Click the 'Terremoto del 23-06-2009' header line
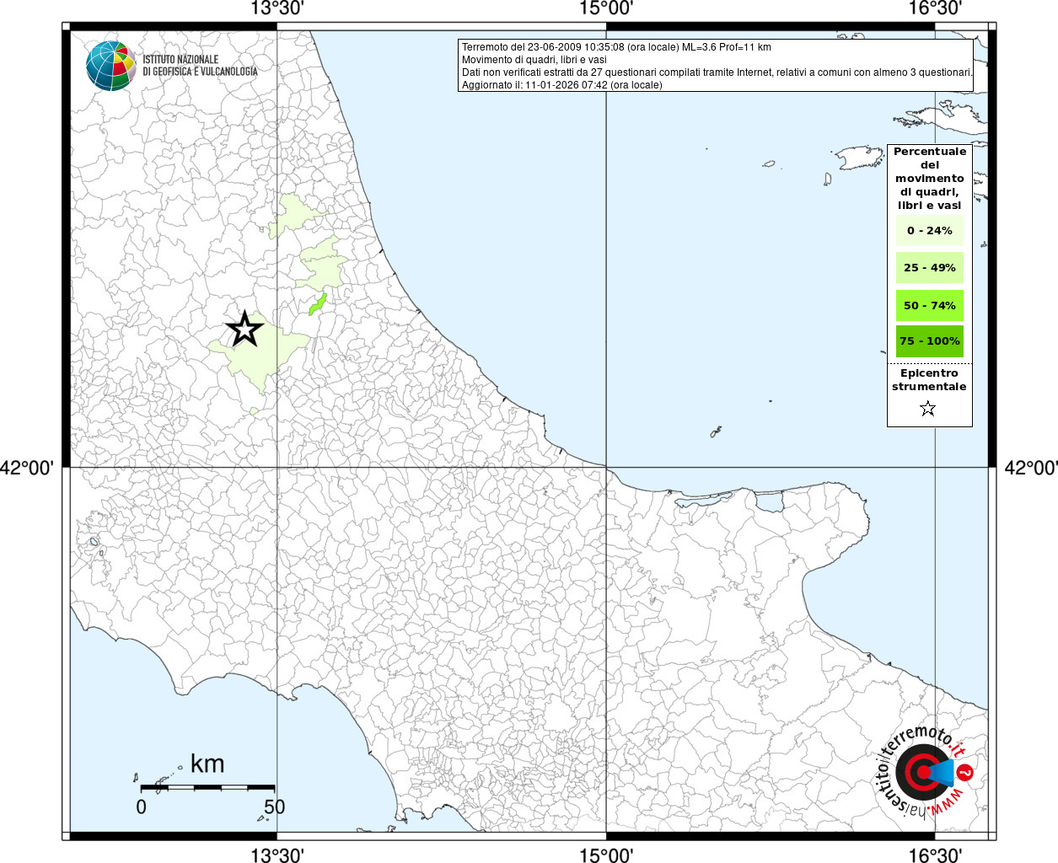This screenshot has height=863, width=1058. tap(616, 47)
